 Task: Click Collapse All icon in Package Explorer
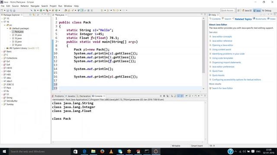coord(30,15)
